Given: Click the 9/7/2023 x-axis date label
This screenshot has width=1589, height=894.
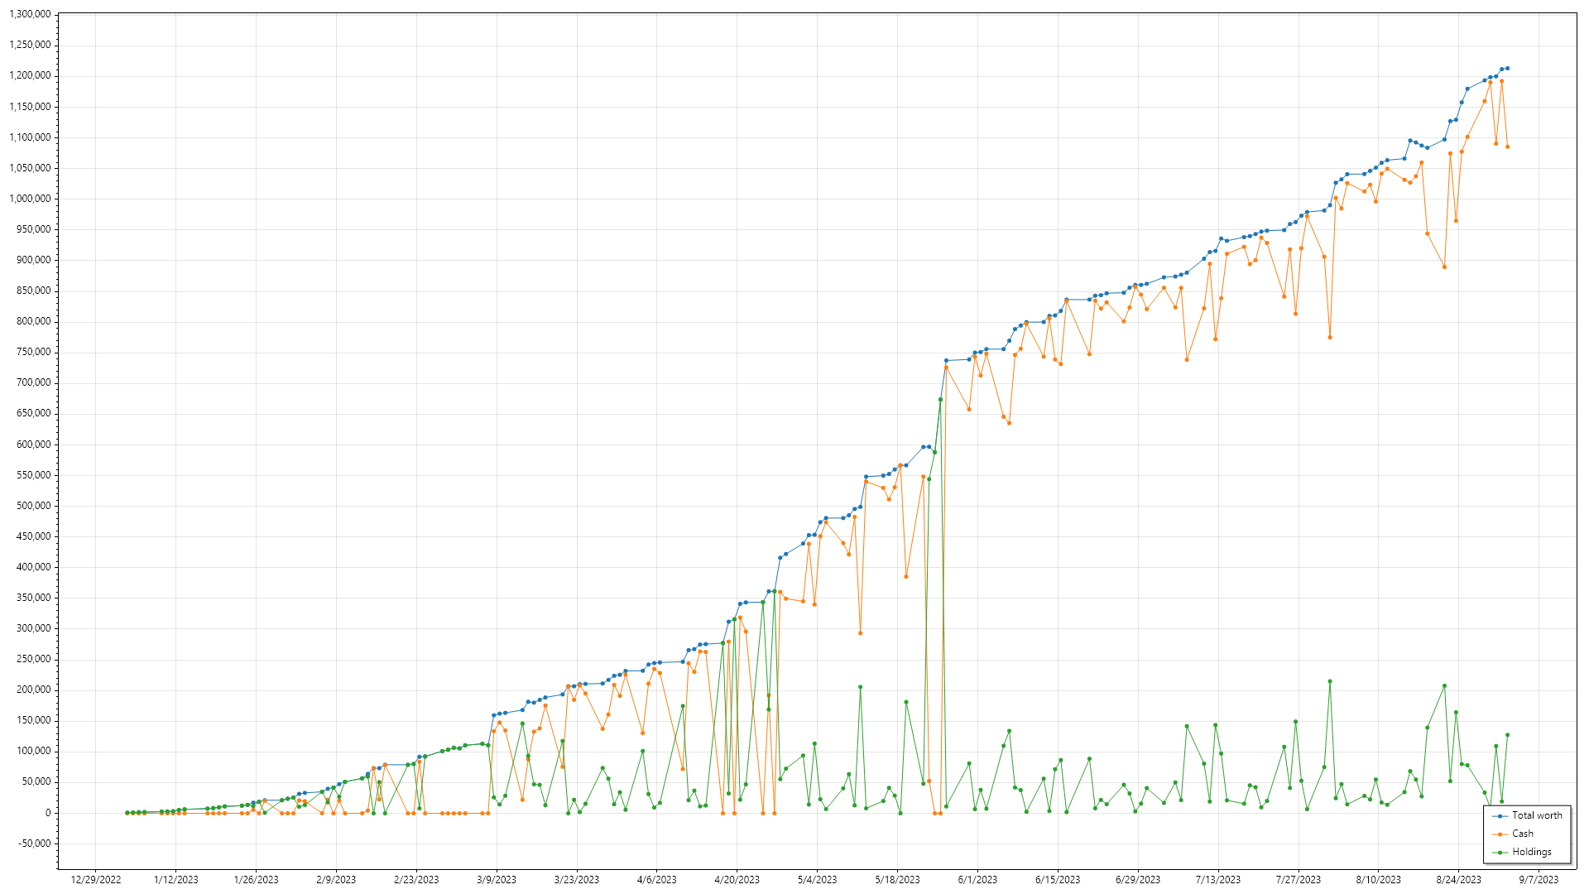Looking at the screenshot, I should point(1538,880).
